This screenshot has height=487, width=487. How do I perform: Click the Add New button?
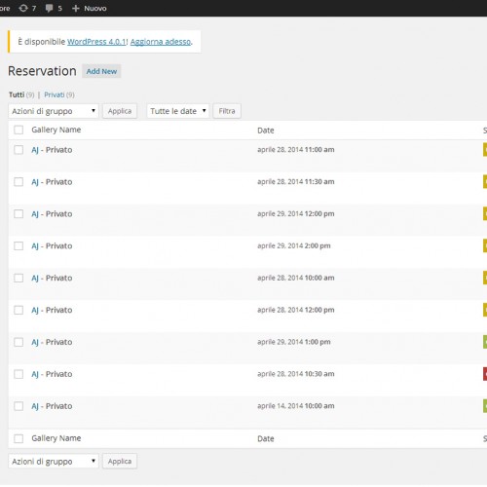point(101,71)
